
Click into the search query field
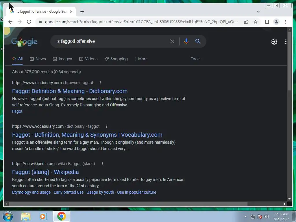(111, 41)
